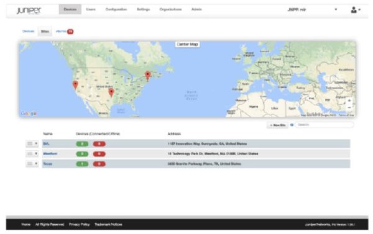
Task: Zoom in the map with plus
Action: tap(349, 101)
